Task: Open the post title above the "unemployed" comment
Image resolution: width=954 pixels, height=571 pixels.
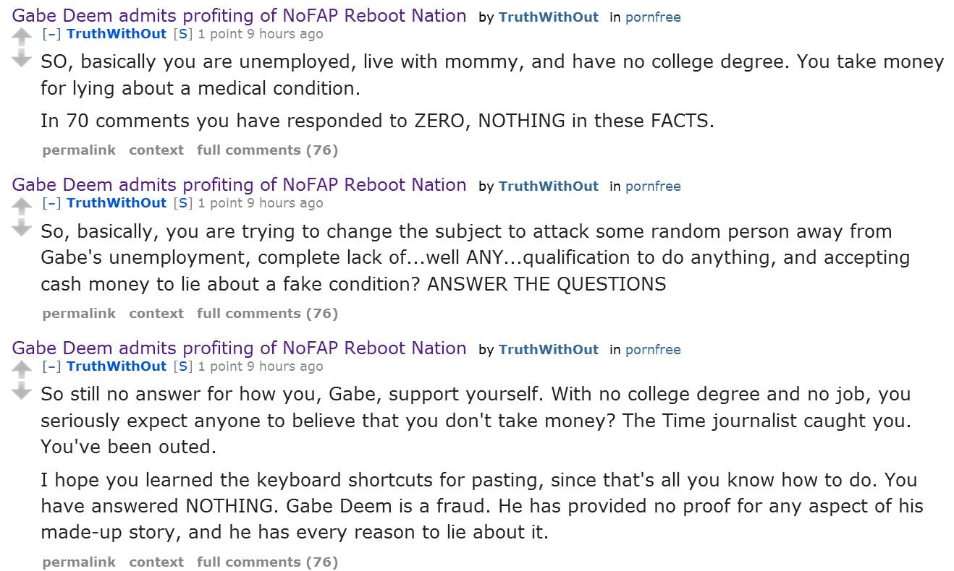Action: click(x=240, y=16)
